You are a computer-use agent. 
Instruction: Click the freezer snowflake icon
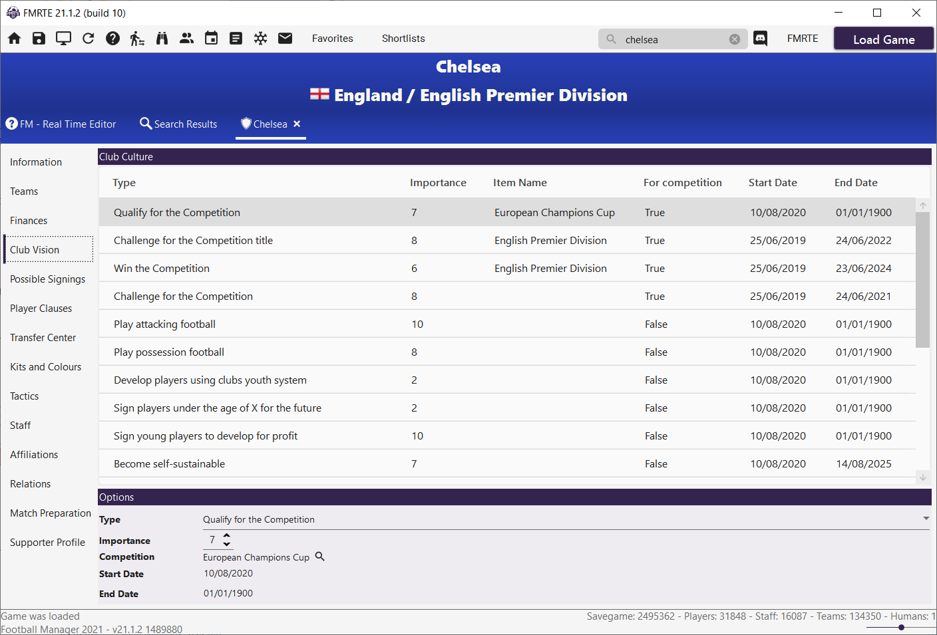(261, 39)
